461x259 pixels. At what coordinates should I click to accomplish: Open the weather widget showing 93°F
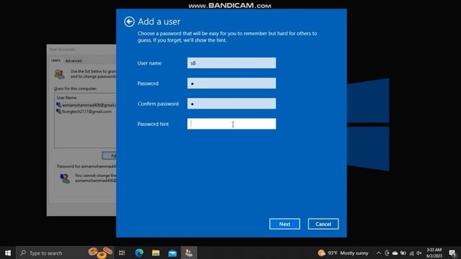pyautogui.click(x=343, y=253)
